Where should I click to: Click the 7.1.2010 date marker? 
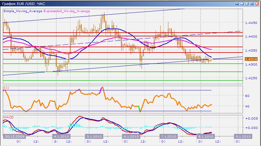[168, 136]
